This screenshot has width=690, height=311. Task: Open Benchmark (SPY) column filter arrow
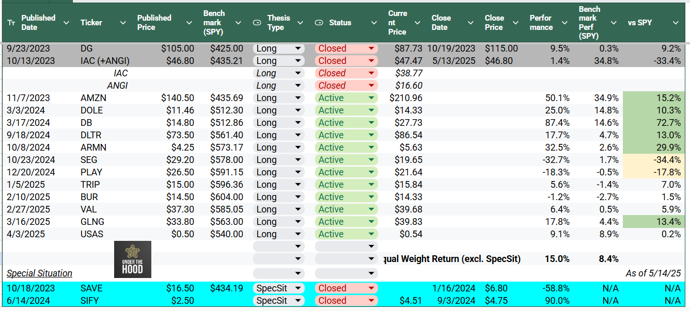[238, 23]
